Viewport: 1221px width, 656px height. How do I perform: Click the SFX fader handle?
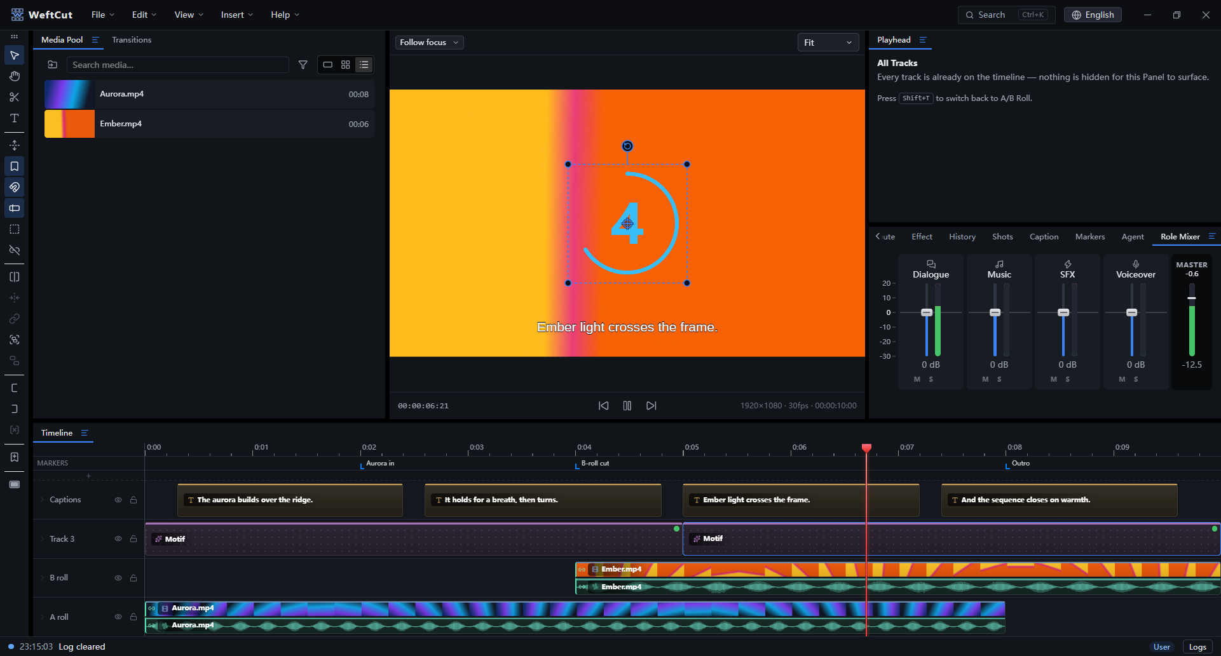pos(1063,312)
